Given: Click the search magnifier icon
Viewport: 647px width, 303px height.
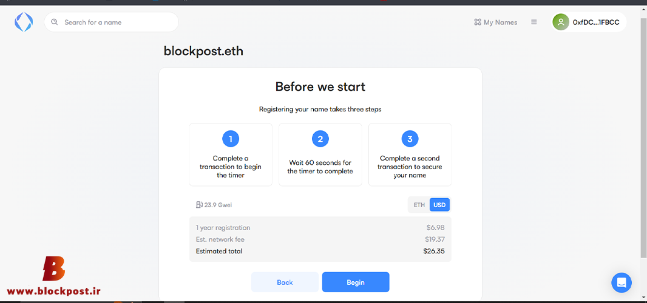Looking at the screenshot, I should pos(55,22).
